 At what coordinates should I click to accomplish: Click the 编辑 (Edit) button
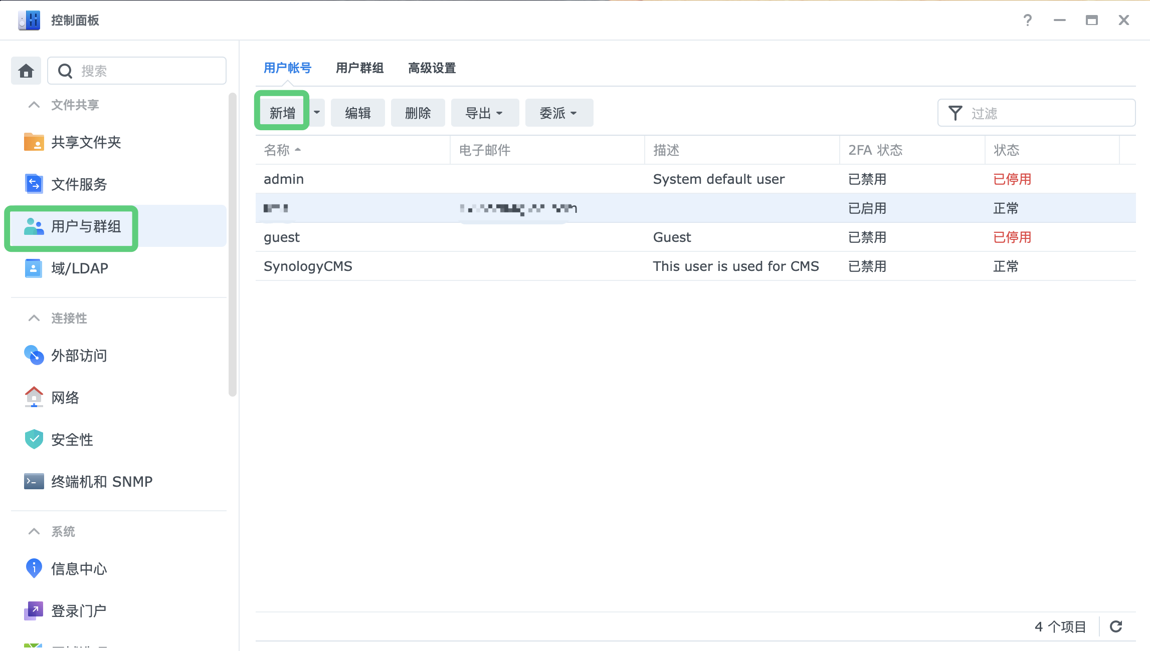357,113
